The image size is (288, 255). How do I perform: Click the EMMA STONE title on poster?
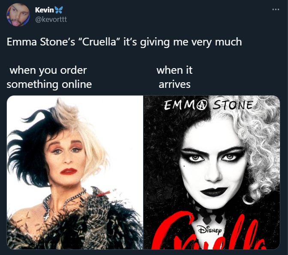point(210,105)
